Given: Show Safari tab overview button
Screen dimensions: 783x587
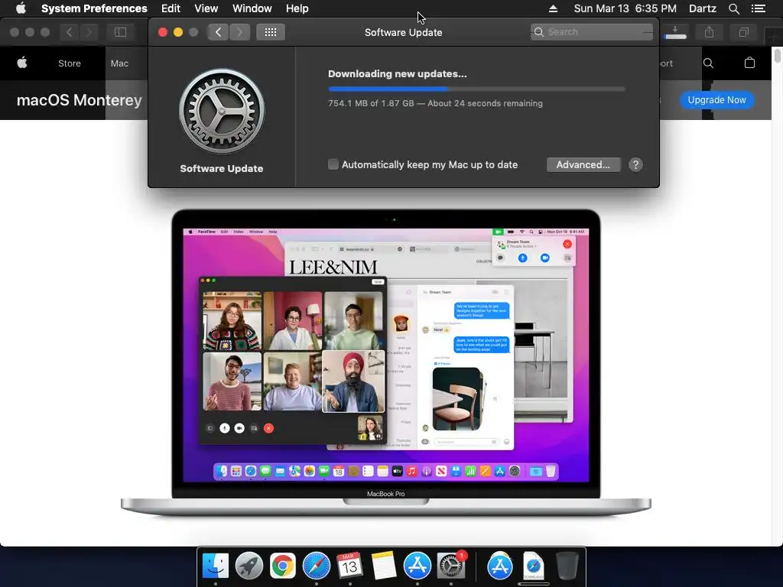Looking at the screenshot, I should 743,32.
